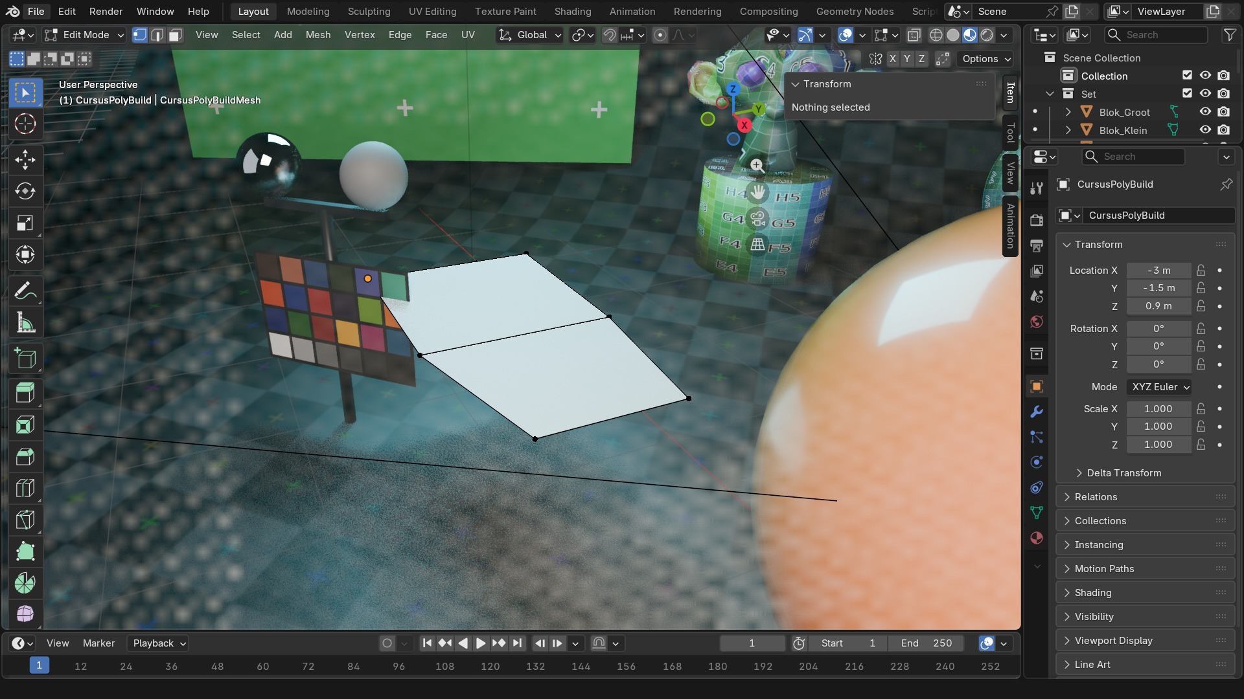Click the Marker menu in timeline
1244x699 pixels.
(x=98, y=643)
